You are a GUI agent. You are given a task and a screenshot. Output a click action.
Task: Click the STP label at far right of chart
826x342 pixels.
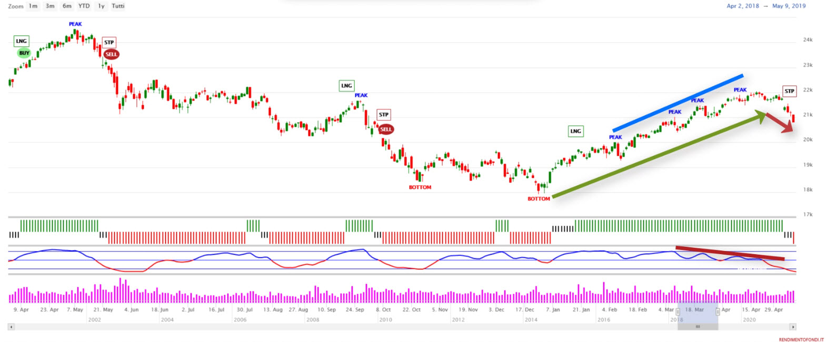[x=789, y=91]
